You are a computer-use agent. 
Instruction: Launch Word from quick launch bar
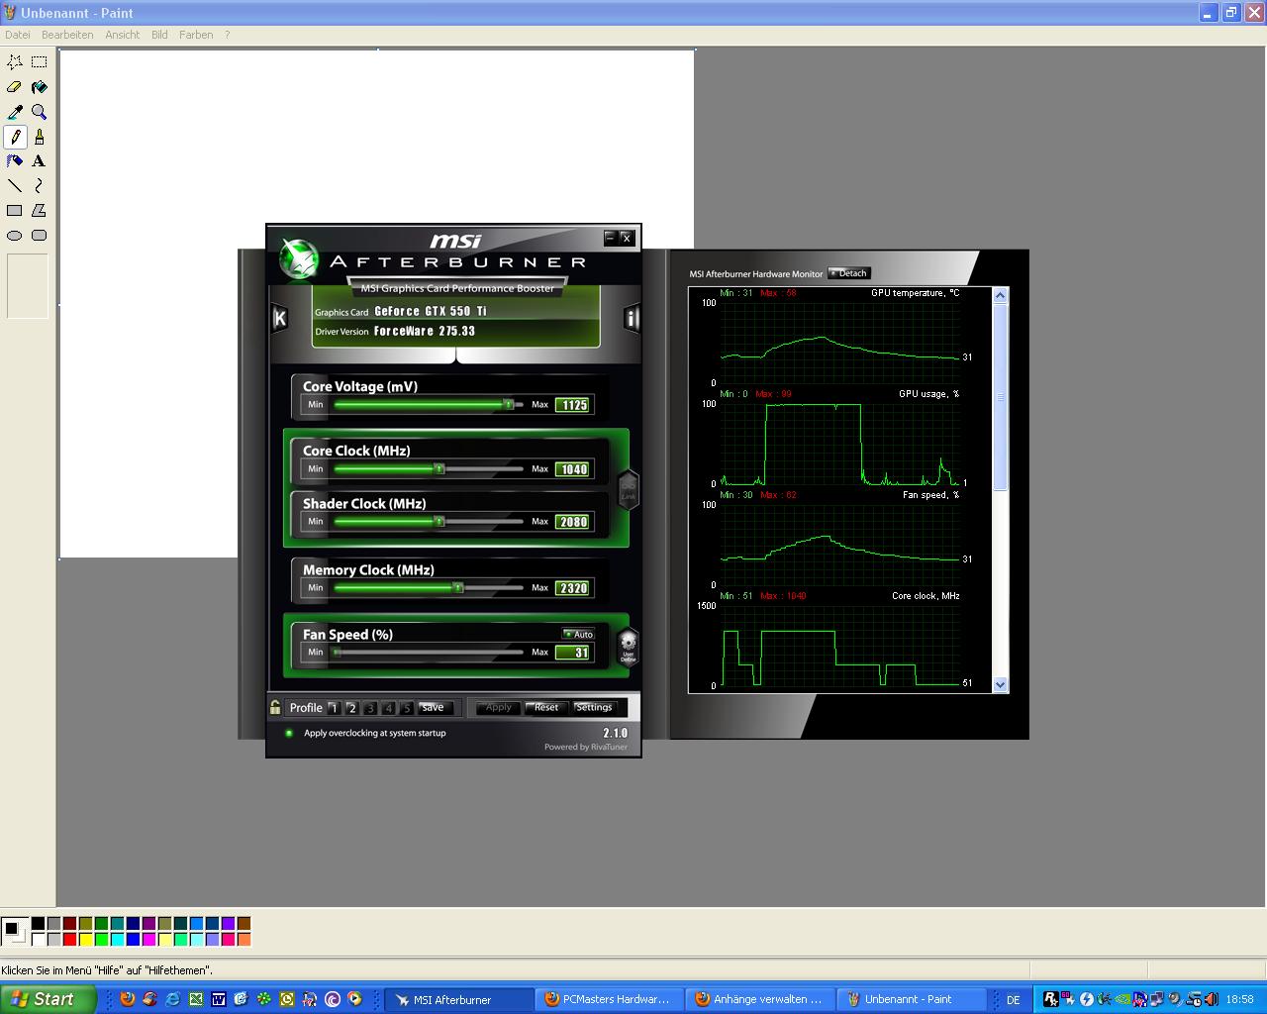tap(219, 999)
